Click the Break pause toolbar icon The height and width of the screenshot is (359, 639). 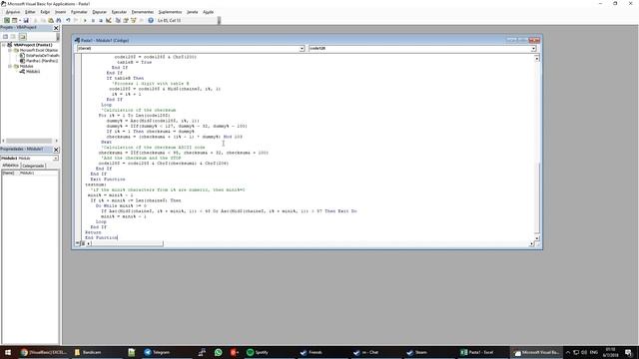point(93,20)
